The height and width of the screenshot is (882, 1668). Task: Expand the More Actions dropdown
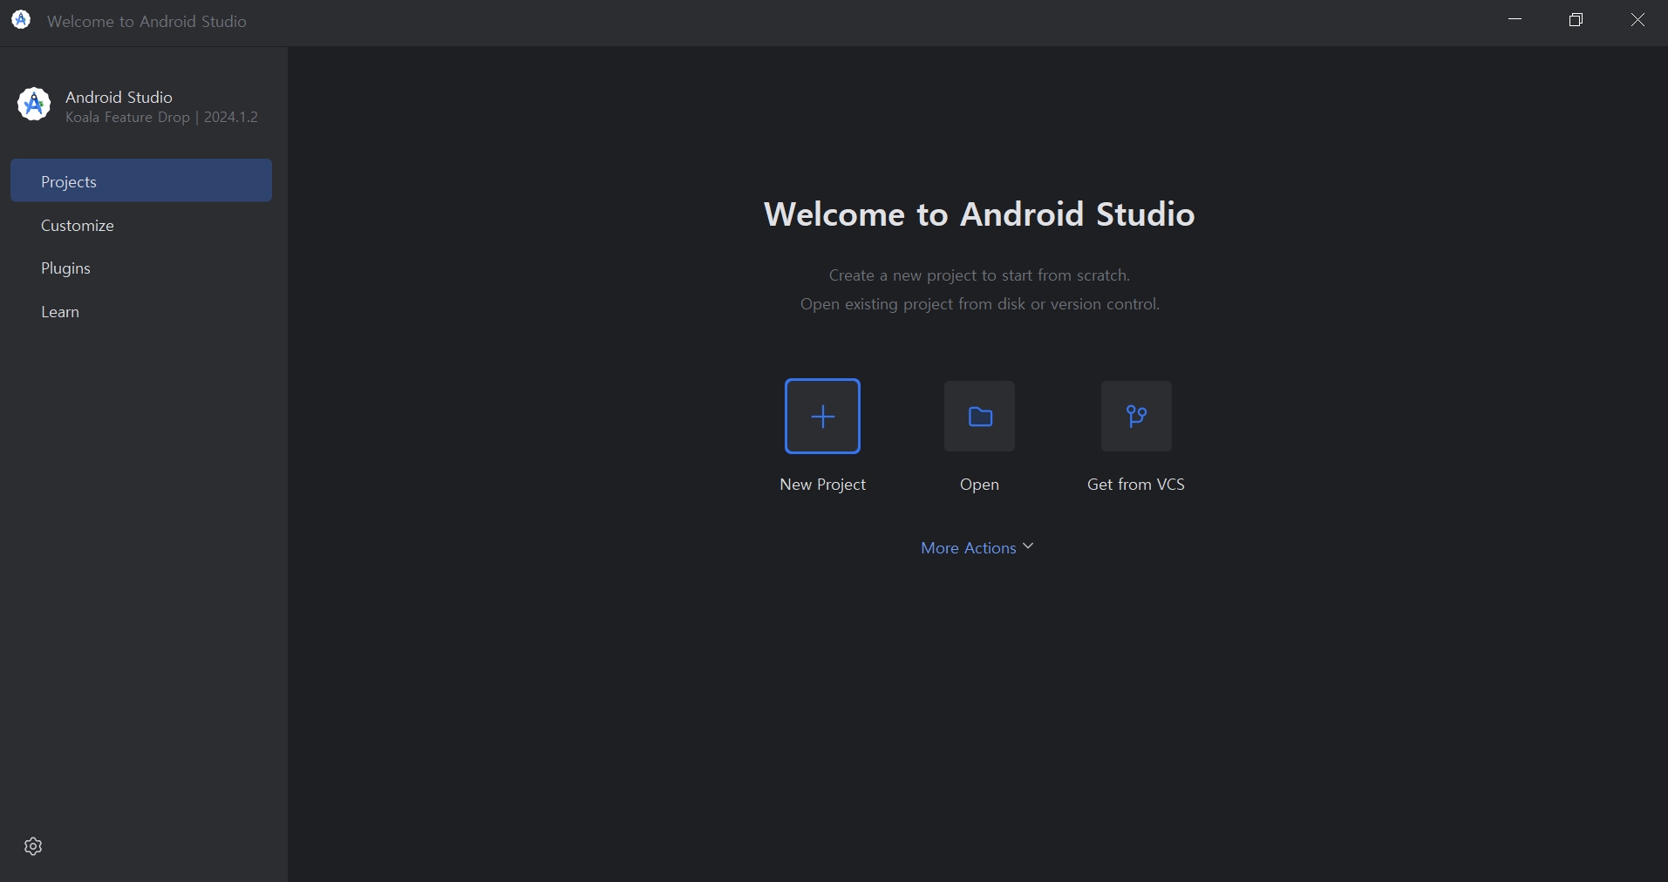click(x=977, y=547)
